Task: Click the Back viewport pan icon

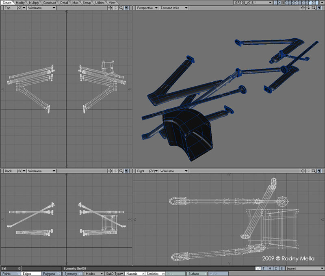Action: [x=110, y=172]
